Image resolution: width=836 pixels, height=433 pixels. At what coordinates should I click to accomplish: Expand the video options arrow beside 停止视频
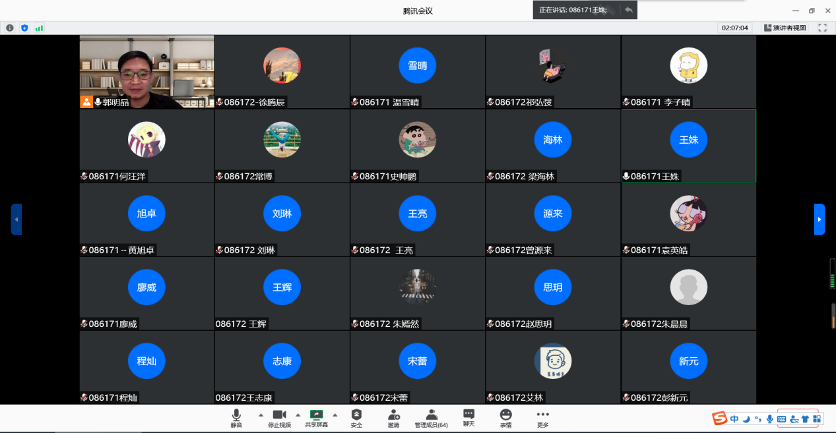[x=298, y=415]
